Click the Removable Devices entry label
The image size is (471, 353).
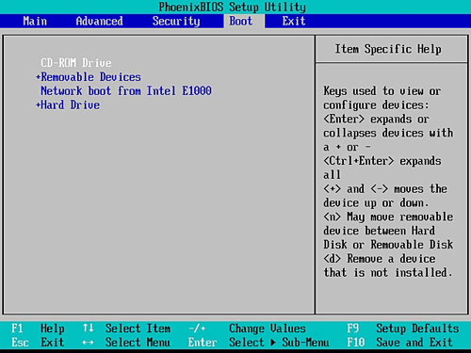pyautogui.click(x=91, y=77)
